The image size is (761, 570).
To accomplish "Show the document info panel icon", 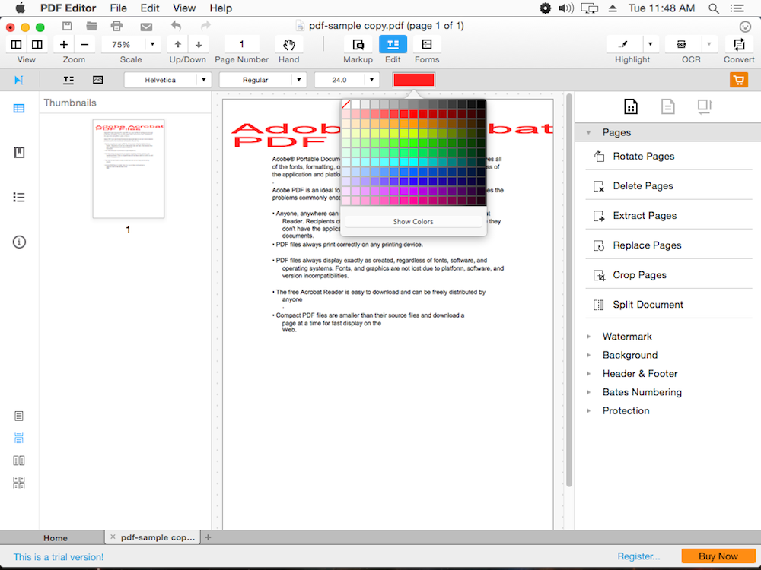I will (x=19, y=242).
